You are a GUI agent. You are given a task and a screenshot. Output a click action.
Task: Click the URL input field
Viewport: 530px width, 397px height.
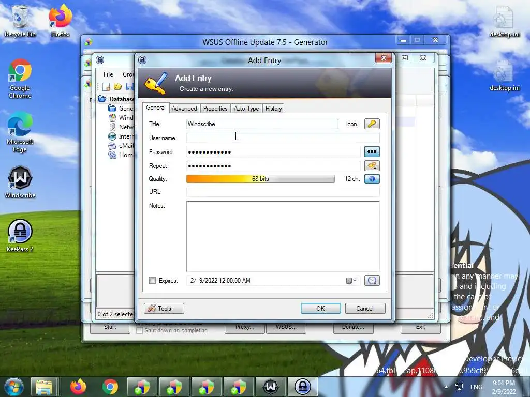[283, 192]
